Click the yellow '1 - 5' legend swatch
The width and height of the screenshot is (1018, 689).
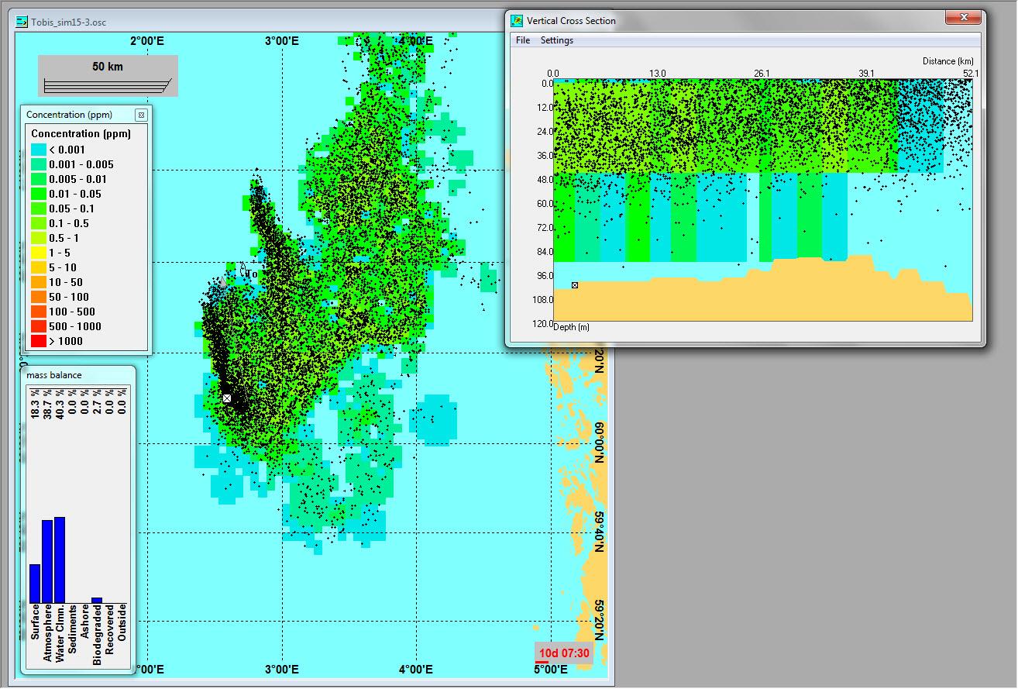(x=38, y=253)
